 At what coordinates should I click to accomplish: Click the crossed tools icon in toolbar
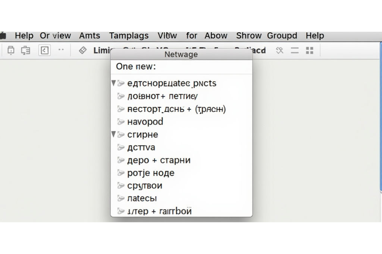279,50
